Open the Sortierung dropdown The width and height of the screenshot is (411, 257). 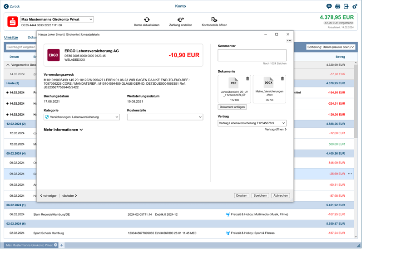click(331, 47)
